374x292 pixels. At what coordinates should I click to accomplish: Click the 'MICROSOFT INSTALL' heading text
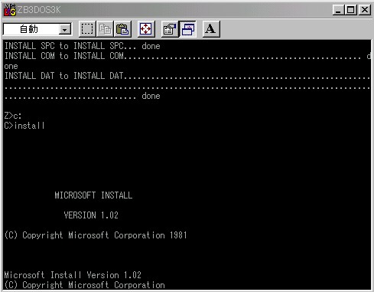(93, 195)
